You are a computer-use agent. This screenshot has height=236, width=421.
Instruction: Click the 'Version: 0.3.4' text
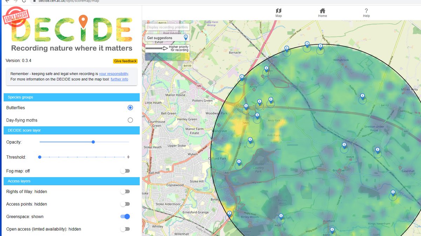click(x=19, y=61)
